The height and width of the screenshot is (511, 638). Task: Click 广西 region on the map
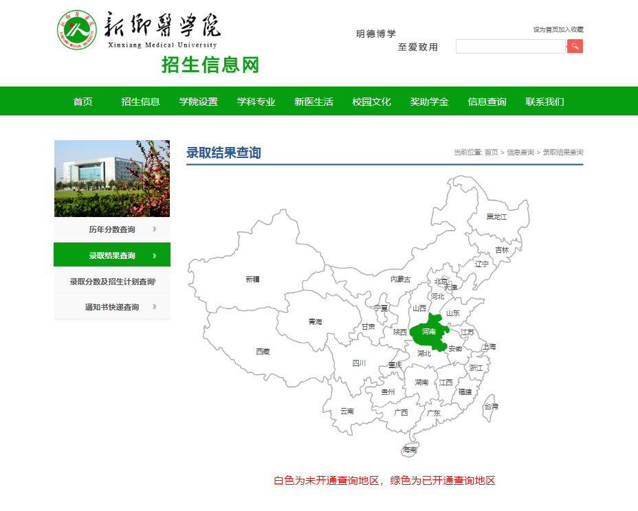coord(401,412)
